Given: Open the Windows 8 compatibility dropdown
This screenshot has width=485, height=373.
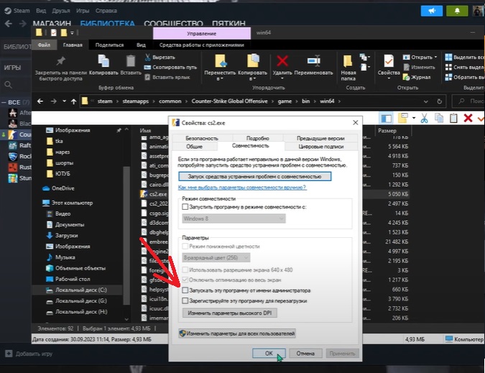Looking at the screenshot, I should point(234,218).
